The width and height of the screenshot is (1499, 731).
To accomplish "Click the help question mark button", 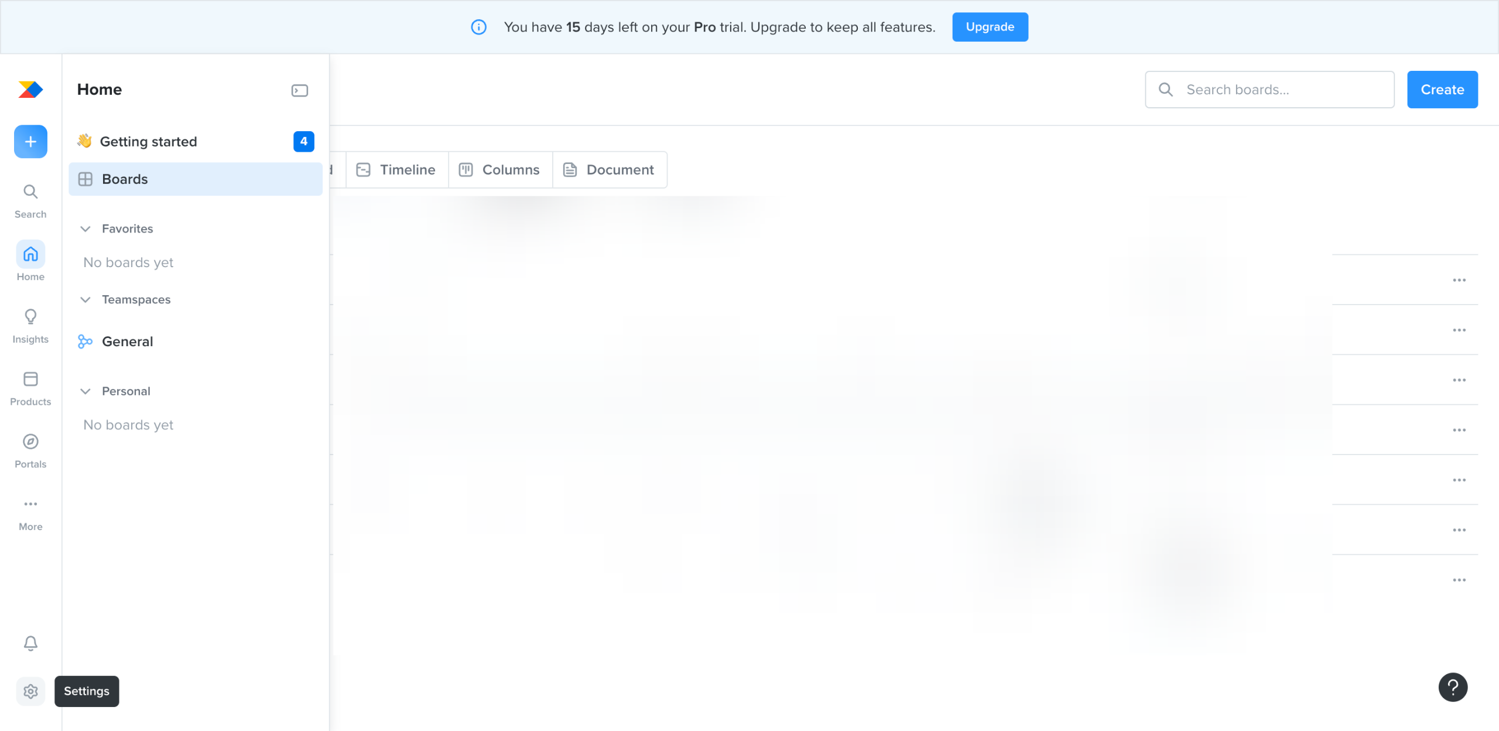I will point(1453,687).
